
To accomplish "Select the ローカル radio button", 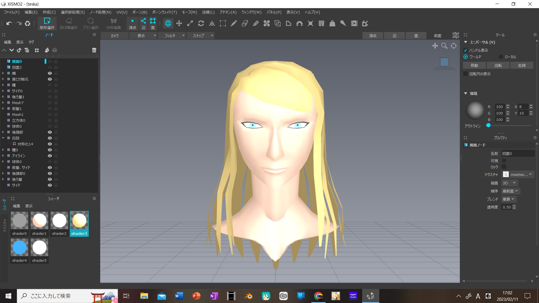I will (501, 57).
